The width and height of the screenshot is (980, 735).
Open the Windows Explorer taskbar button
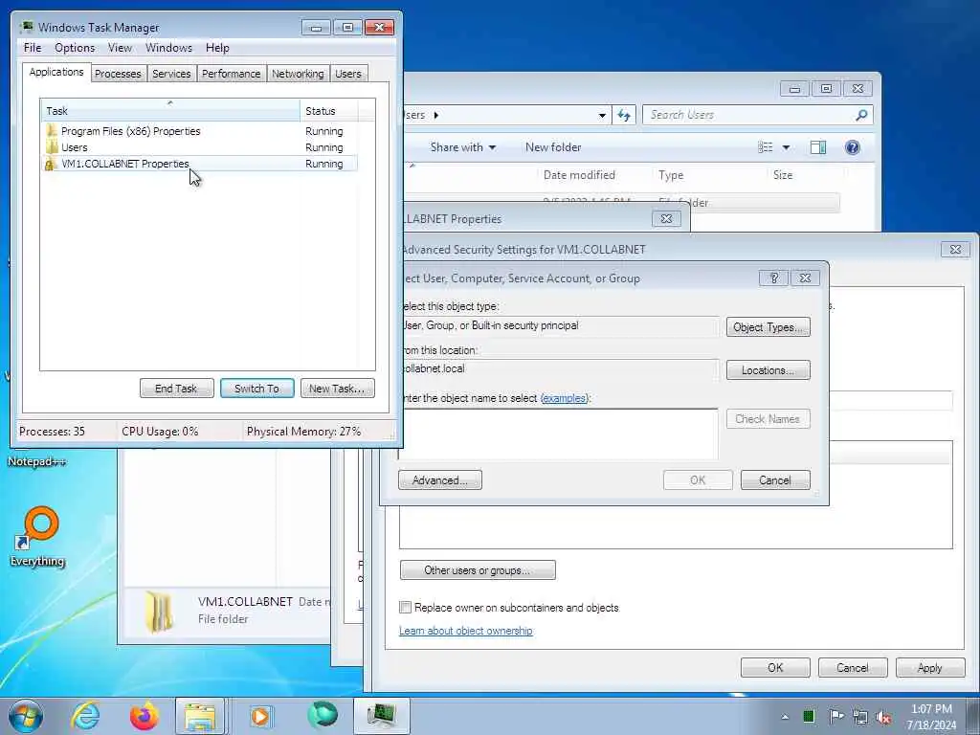click(x=200, y=716)
